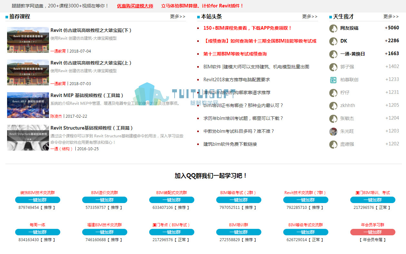The height and width of the screenshot is (254, 406).
Task: Open Revit 仿古建筑高级教程之大雄宝殿(上) title
Action: pyautogui.click(x=91, y=63)
